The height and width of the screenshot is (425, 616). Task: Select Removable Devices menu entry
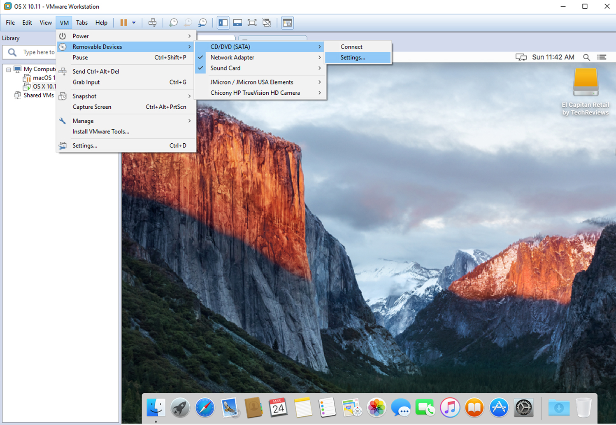click(x=126, y=47)
